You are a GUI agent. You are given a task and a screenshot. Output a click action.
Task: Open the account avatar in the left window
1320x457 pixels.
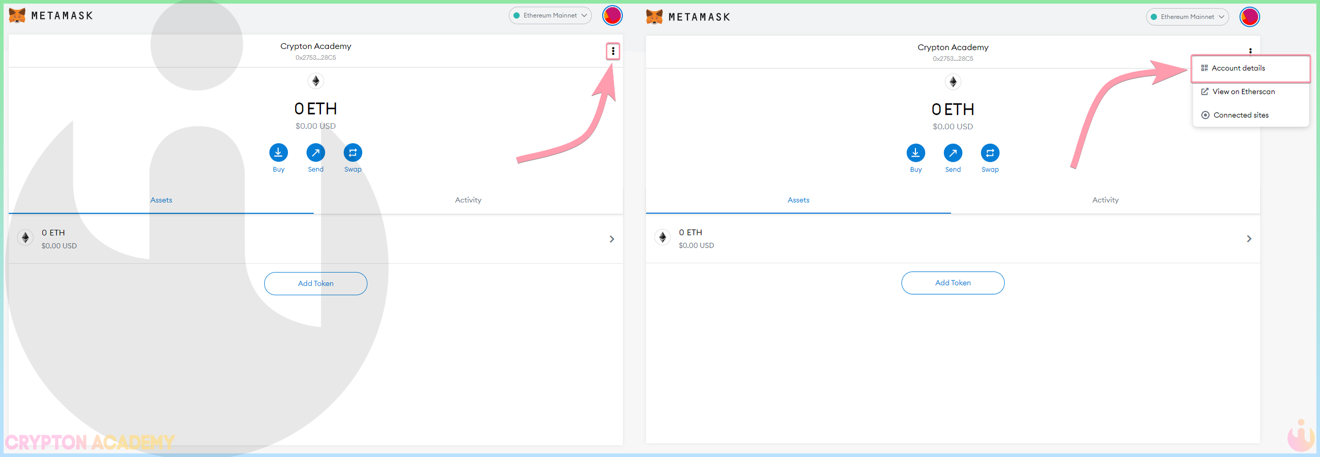tap(613, 15)
